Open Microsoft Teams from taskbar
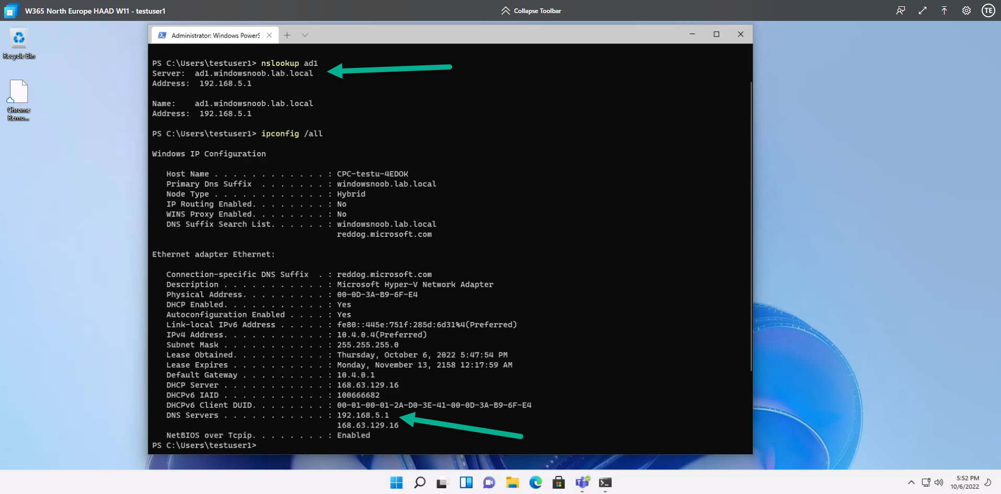 click(582, 482)
